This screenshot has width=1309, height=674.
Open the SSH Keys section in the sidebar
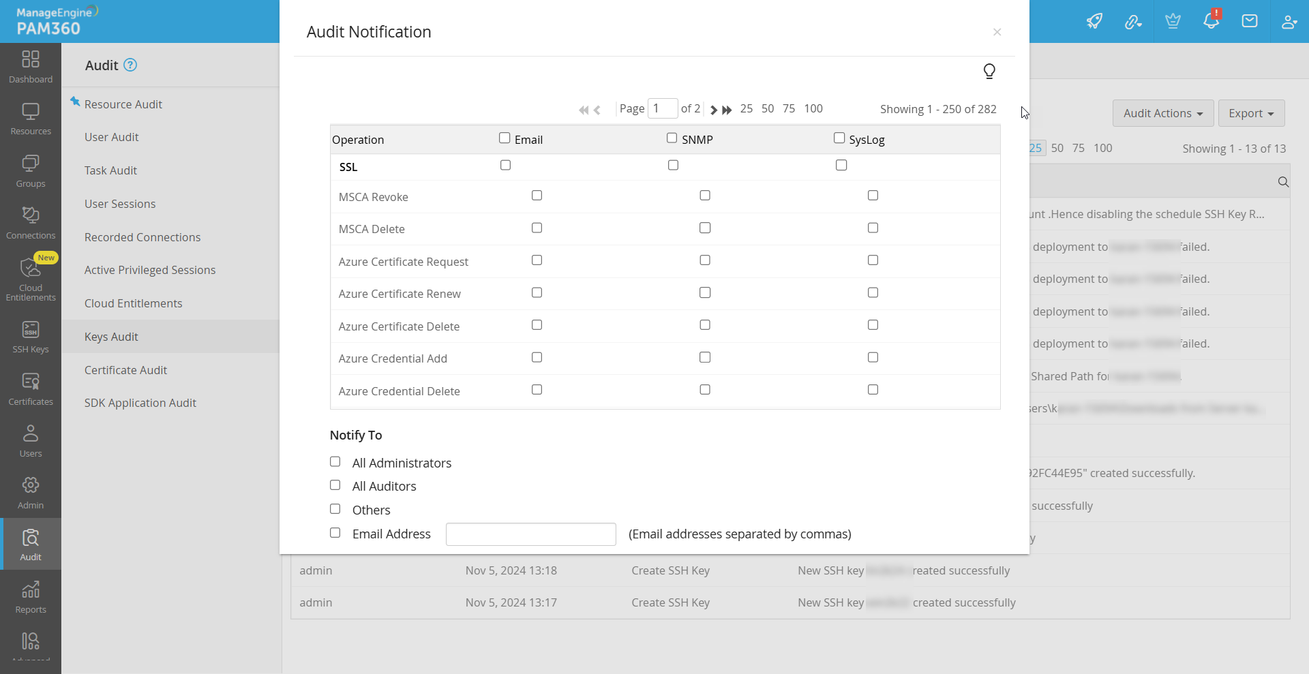pos(30,335)
